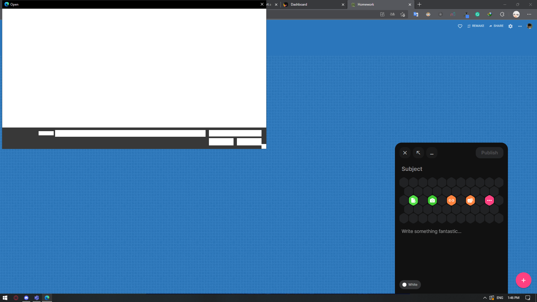This screenshot has width=537, height=302.
Task: Open padlet settings gear icon
Action: [x=510, y=26]
